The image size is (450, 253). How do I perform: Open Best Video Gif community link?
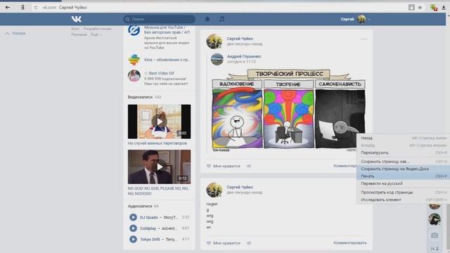click(x=161, y=73)
